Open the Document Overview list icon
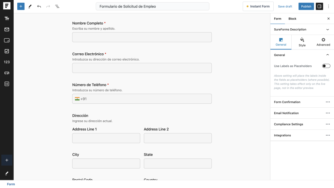Image resolution: width=334 pixels, height=188 pixels. pyautogui.click(x=57, y=7)
